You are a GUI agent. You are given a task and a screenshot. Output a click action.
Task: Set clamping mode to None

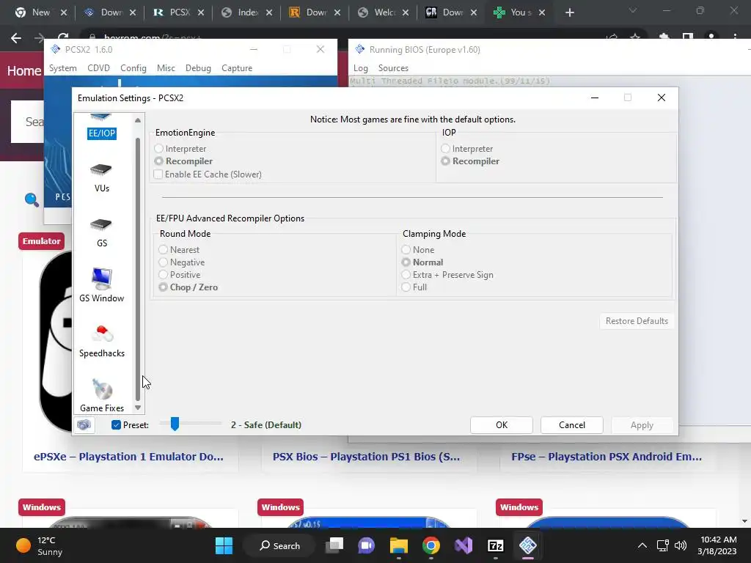point(406,249)
